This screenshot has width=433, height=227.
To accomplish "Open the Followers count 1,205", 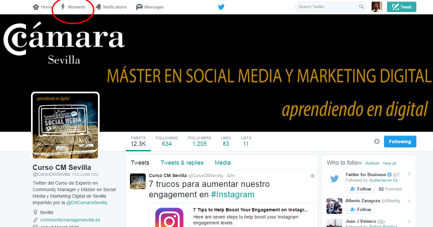I will click(200, 141).
